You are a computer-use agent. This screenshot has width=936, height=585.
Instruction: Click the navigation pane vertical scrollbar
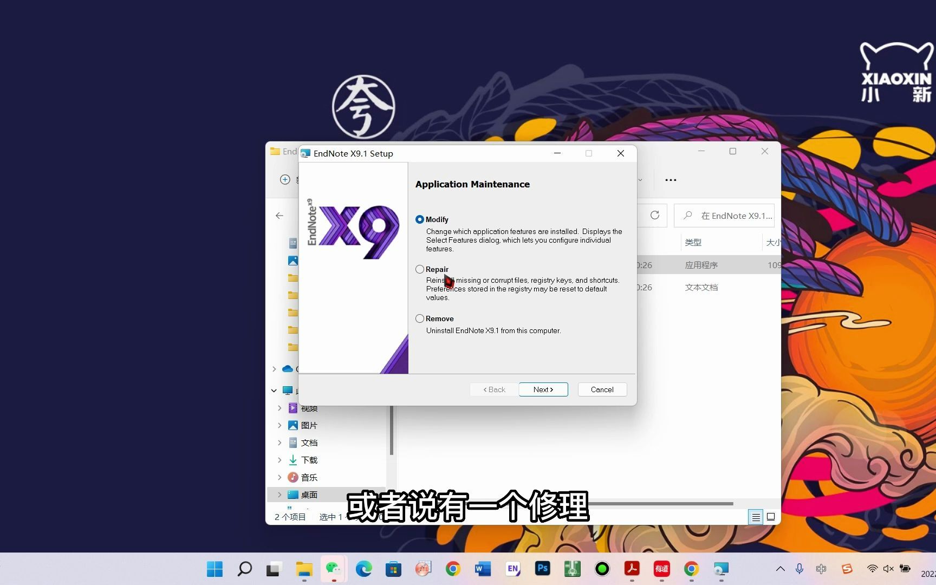pos(391,430)
